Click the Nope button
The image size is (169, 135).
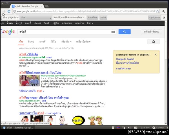[103, 17]
